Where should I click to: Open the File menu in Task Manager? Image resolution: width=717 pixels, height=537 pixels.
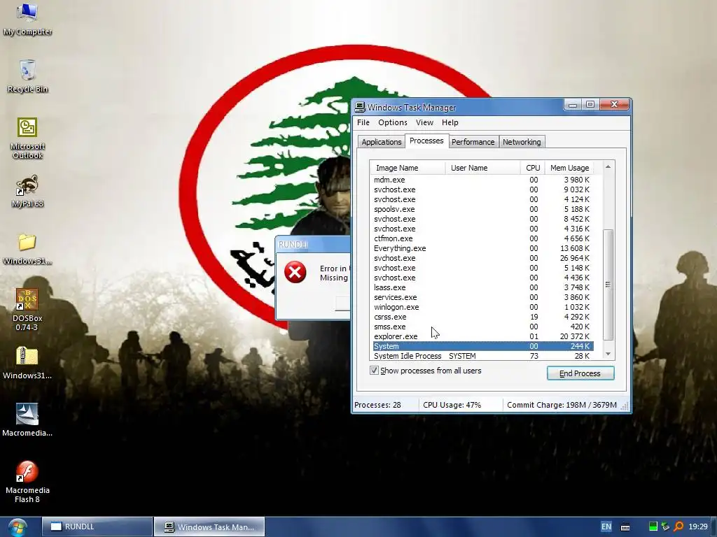pyautogui.click(x=363, y=122)
